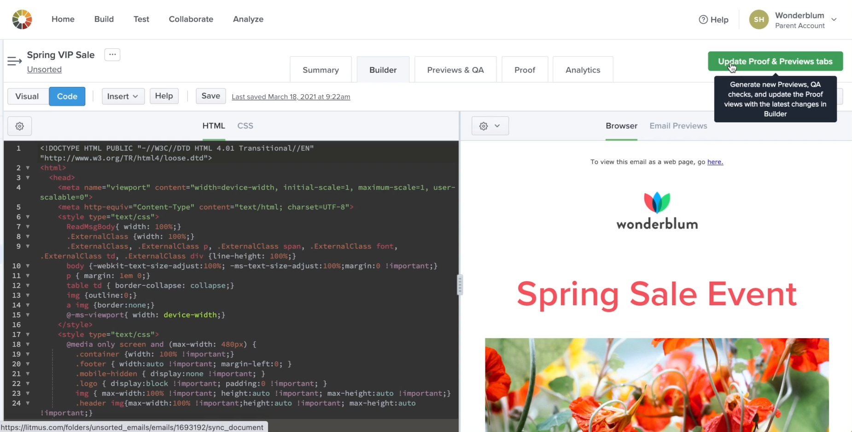
Task: Open preview pane settings gear dropdown
Action: pyautogui.click(x=490, y=126)
